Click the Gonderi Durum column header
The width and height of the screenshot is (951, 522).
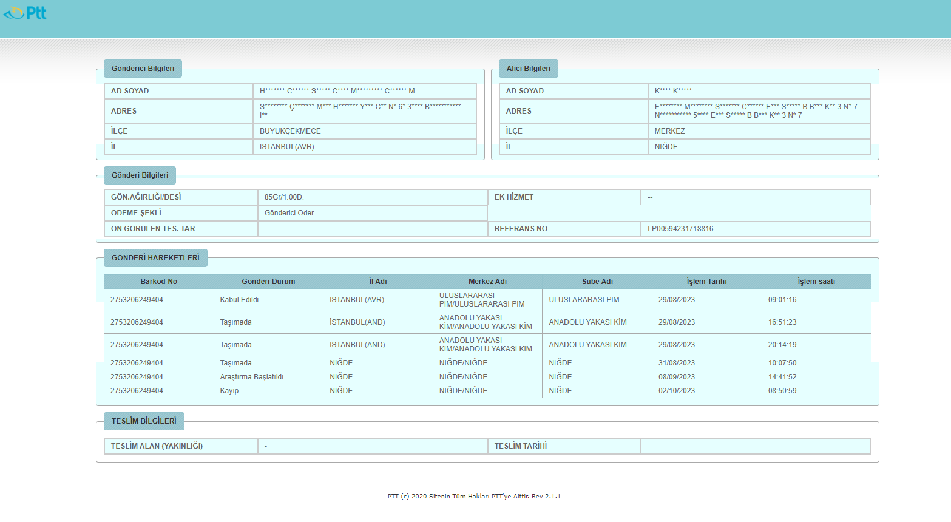[x=268, y=282]
